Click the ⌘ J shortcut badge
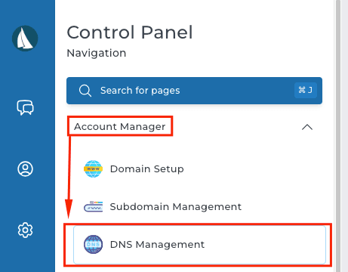 (x=306, y=90)
